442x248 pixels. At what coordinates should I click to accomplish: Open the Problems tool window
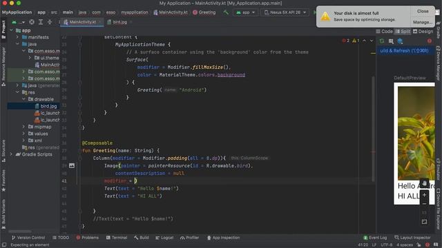tap(88, 238)
